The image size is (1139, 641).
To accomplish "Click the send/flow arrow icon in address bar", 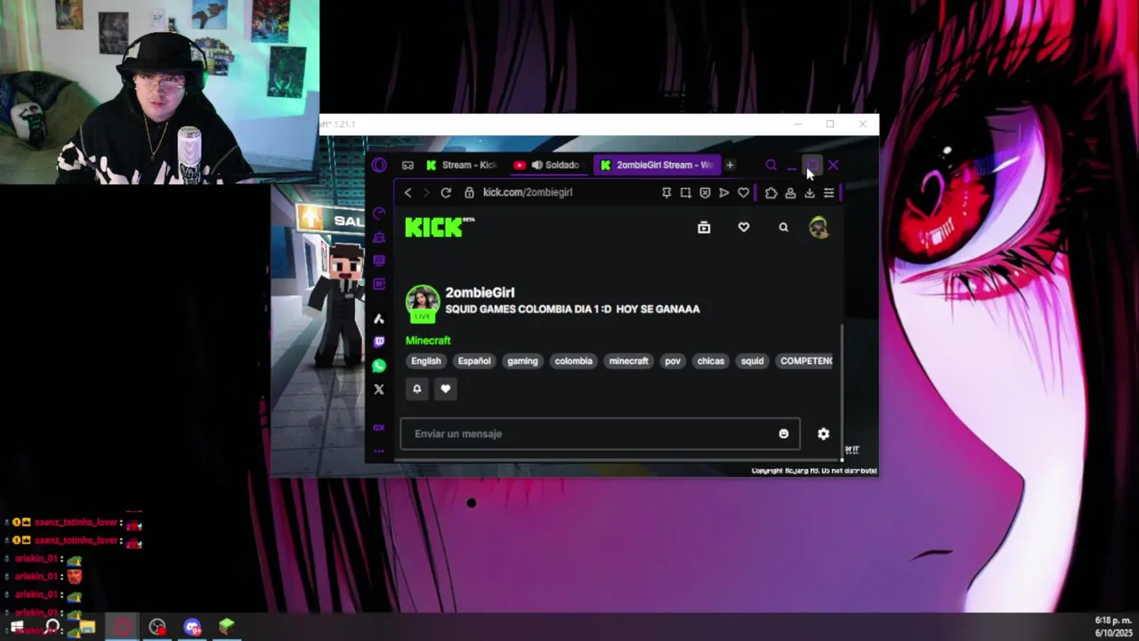I will [723, 192].
